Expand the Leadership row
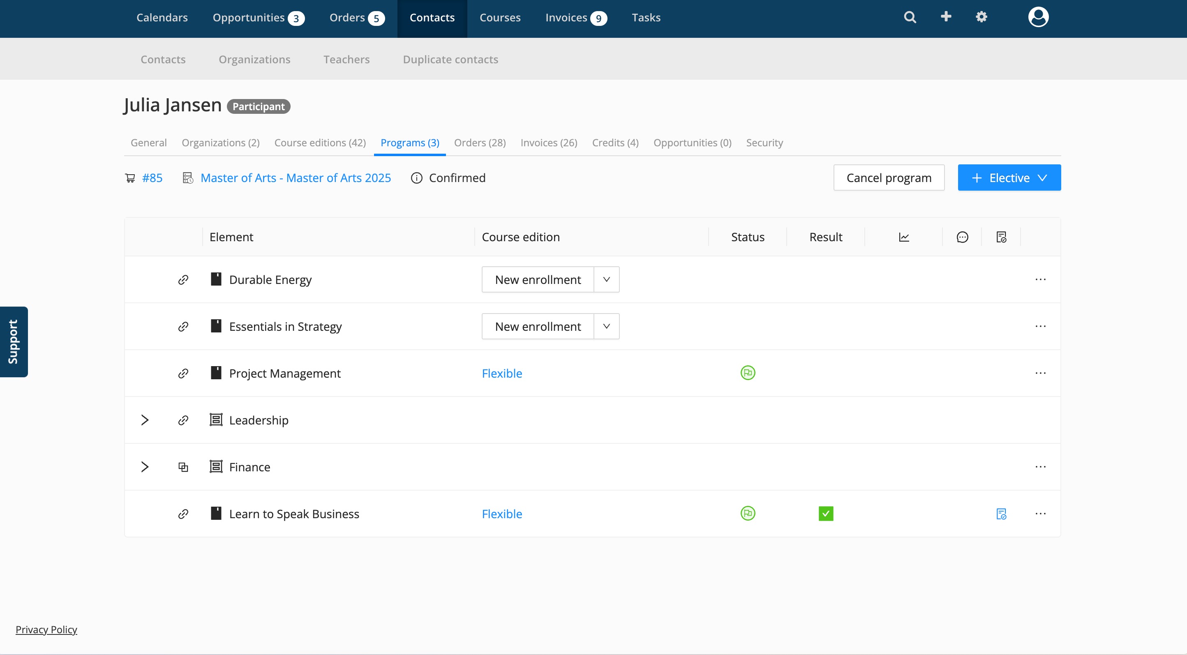 pyautogui.click(x=145, y=420)
